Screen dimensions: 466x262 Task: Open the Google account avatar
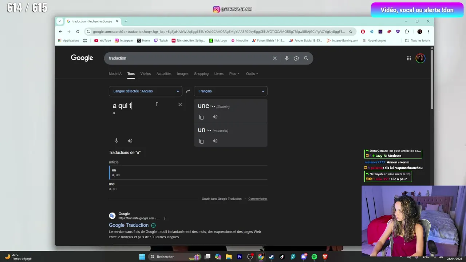pyautogui.click(x=420, y=58)
